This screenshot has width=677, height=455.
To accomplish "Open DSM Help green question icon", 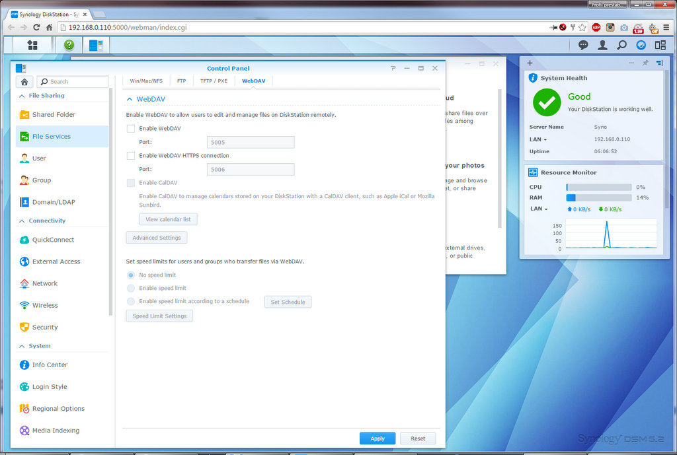I will tap(69, 45).
